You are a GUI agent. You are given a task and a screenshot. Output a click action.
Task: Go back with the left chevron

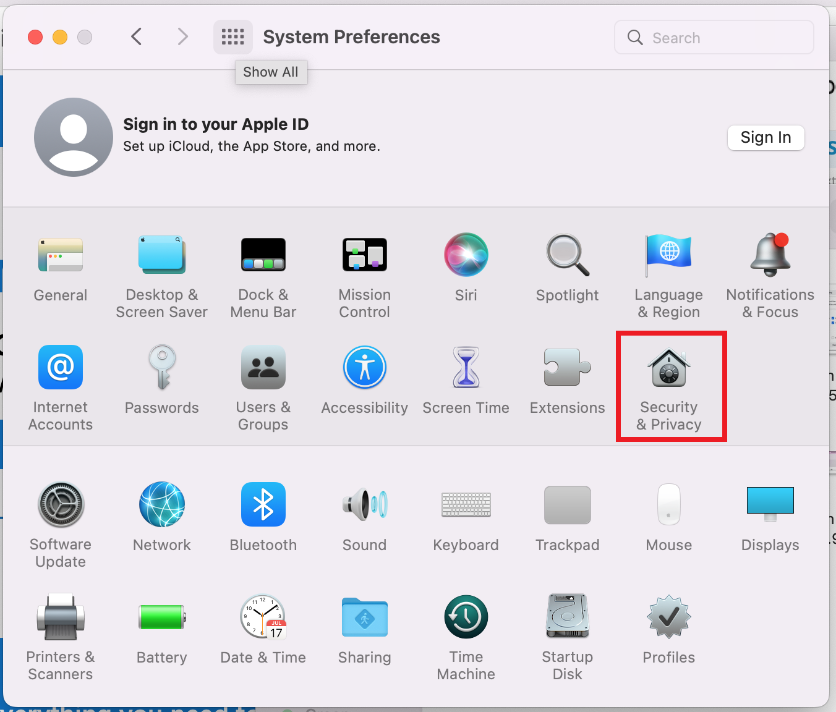pyautogui.click(x=137, y=37)
